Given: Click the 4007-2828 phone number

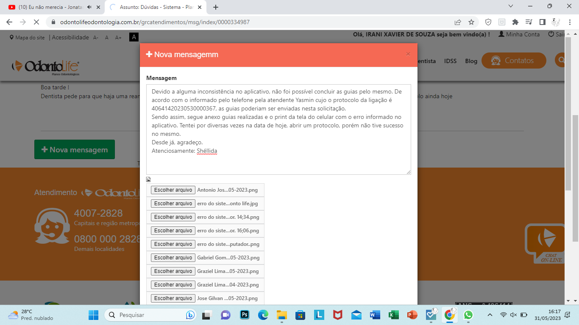Looking at the screenshot, I should (98, 213).
